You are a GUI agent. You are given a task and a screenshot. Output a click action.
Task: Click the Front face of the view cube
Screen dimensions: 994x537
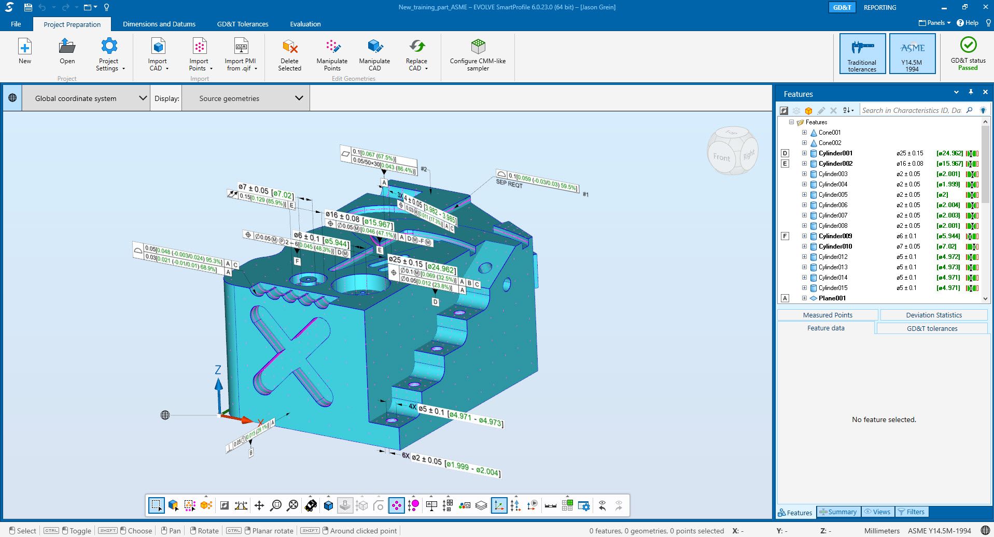click(721, 157)
